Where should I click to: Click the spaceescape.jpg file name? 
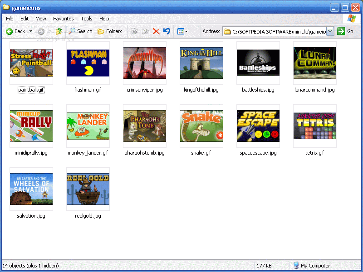click(258, 153)
